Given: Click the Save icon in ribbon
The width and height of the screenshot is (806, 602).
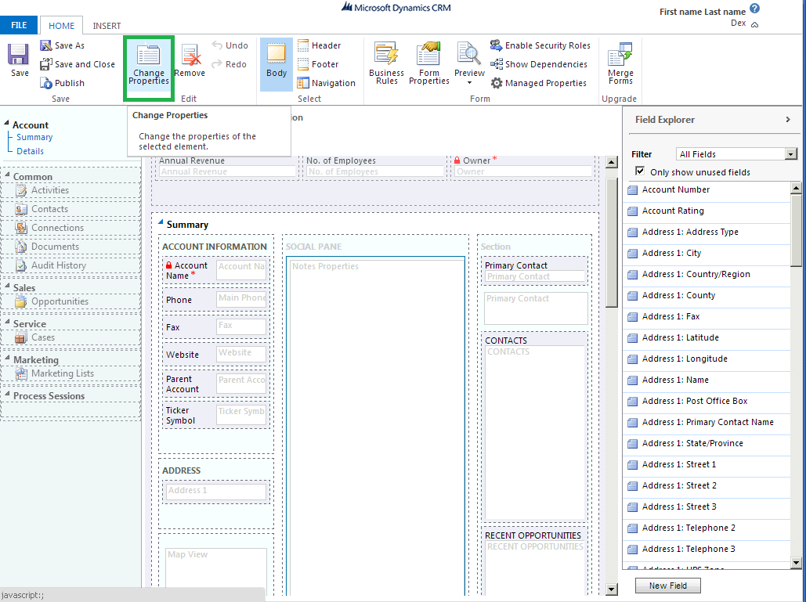Looking at the screenshot, I should (20, 61).
